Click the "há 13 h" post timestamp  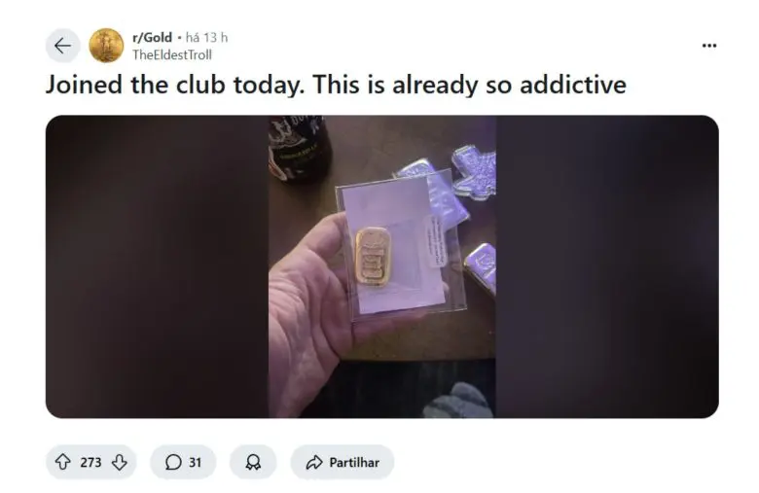[206, 37]
